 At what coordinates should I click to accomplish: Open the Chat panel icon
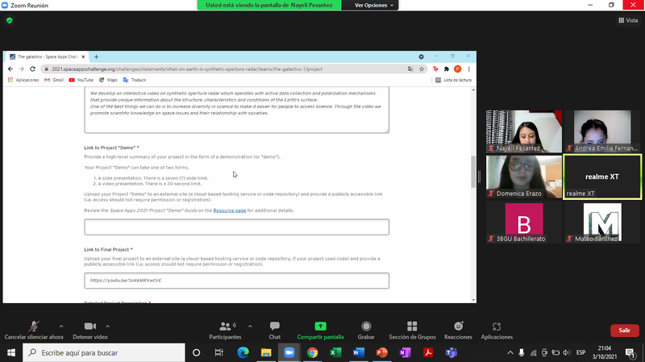pyautogui.click(x=274, y=327)
